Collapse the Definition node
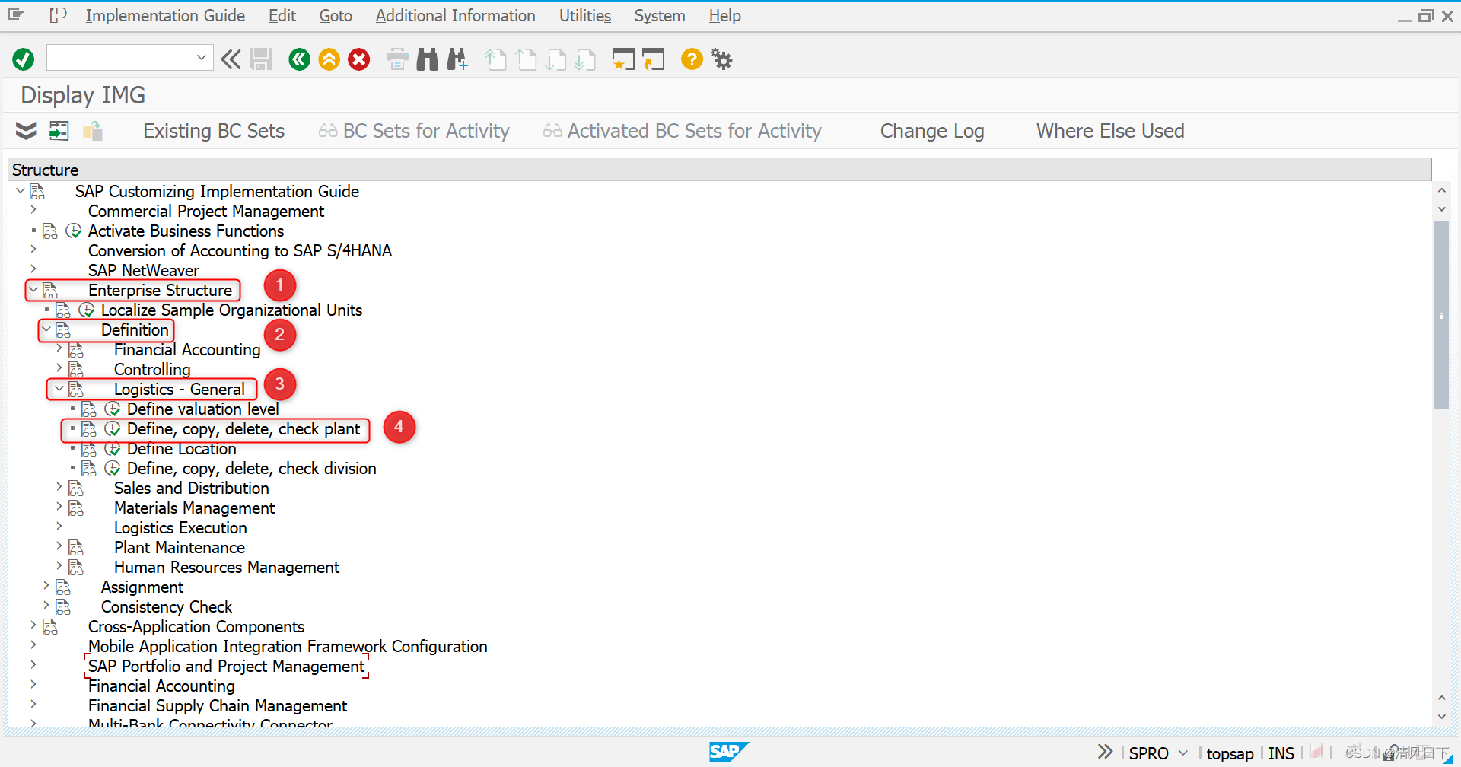Viewport: 1461px width, 767px height. click(x=46, y=329)
